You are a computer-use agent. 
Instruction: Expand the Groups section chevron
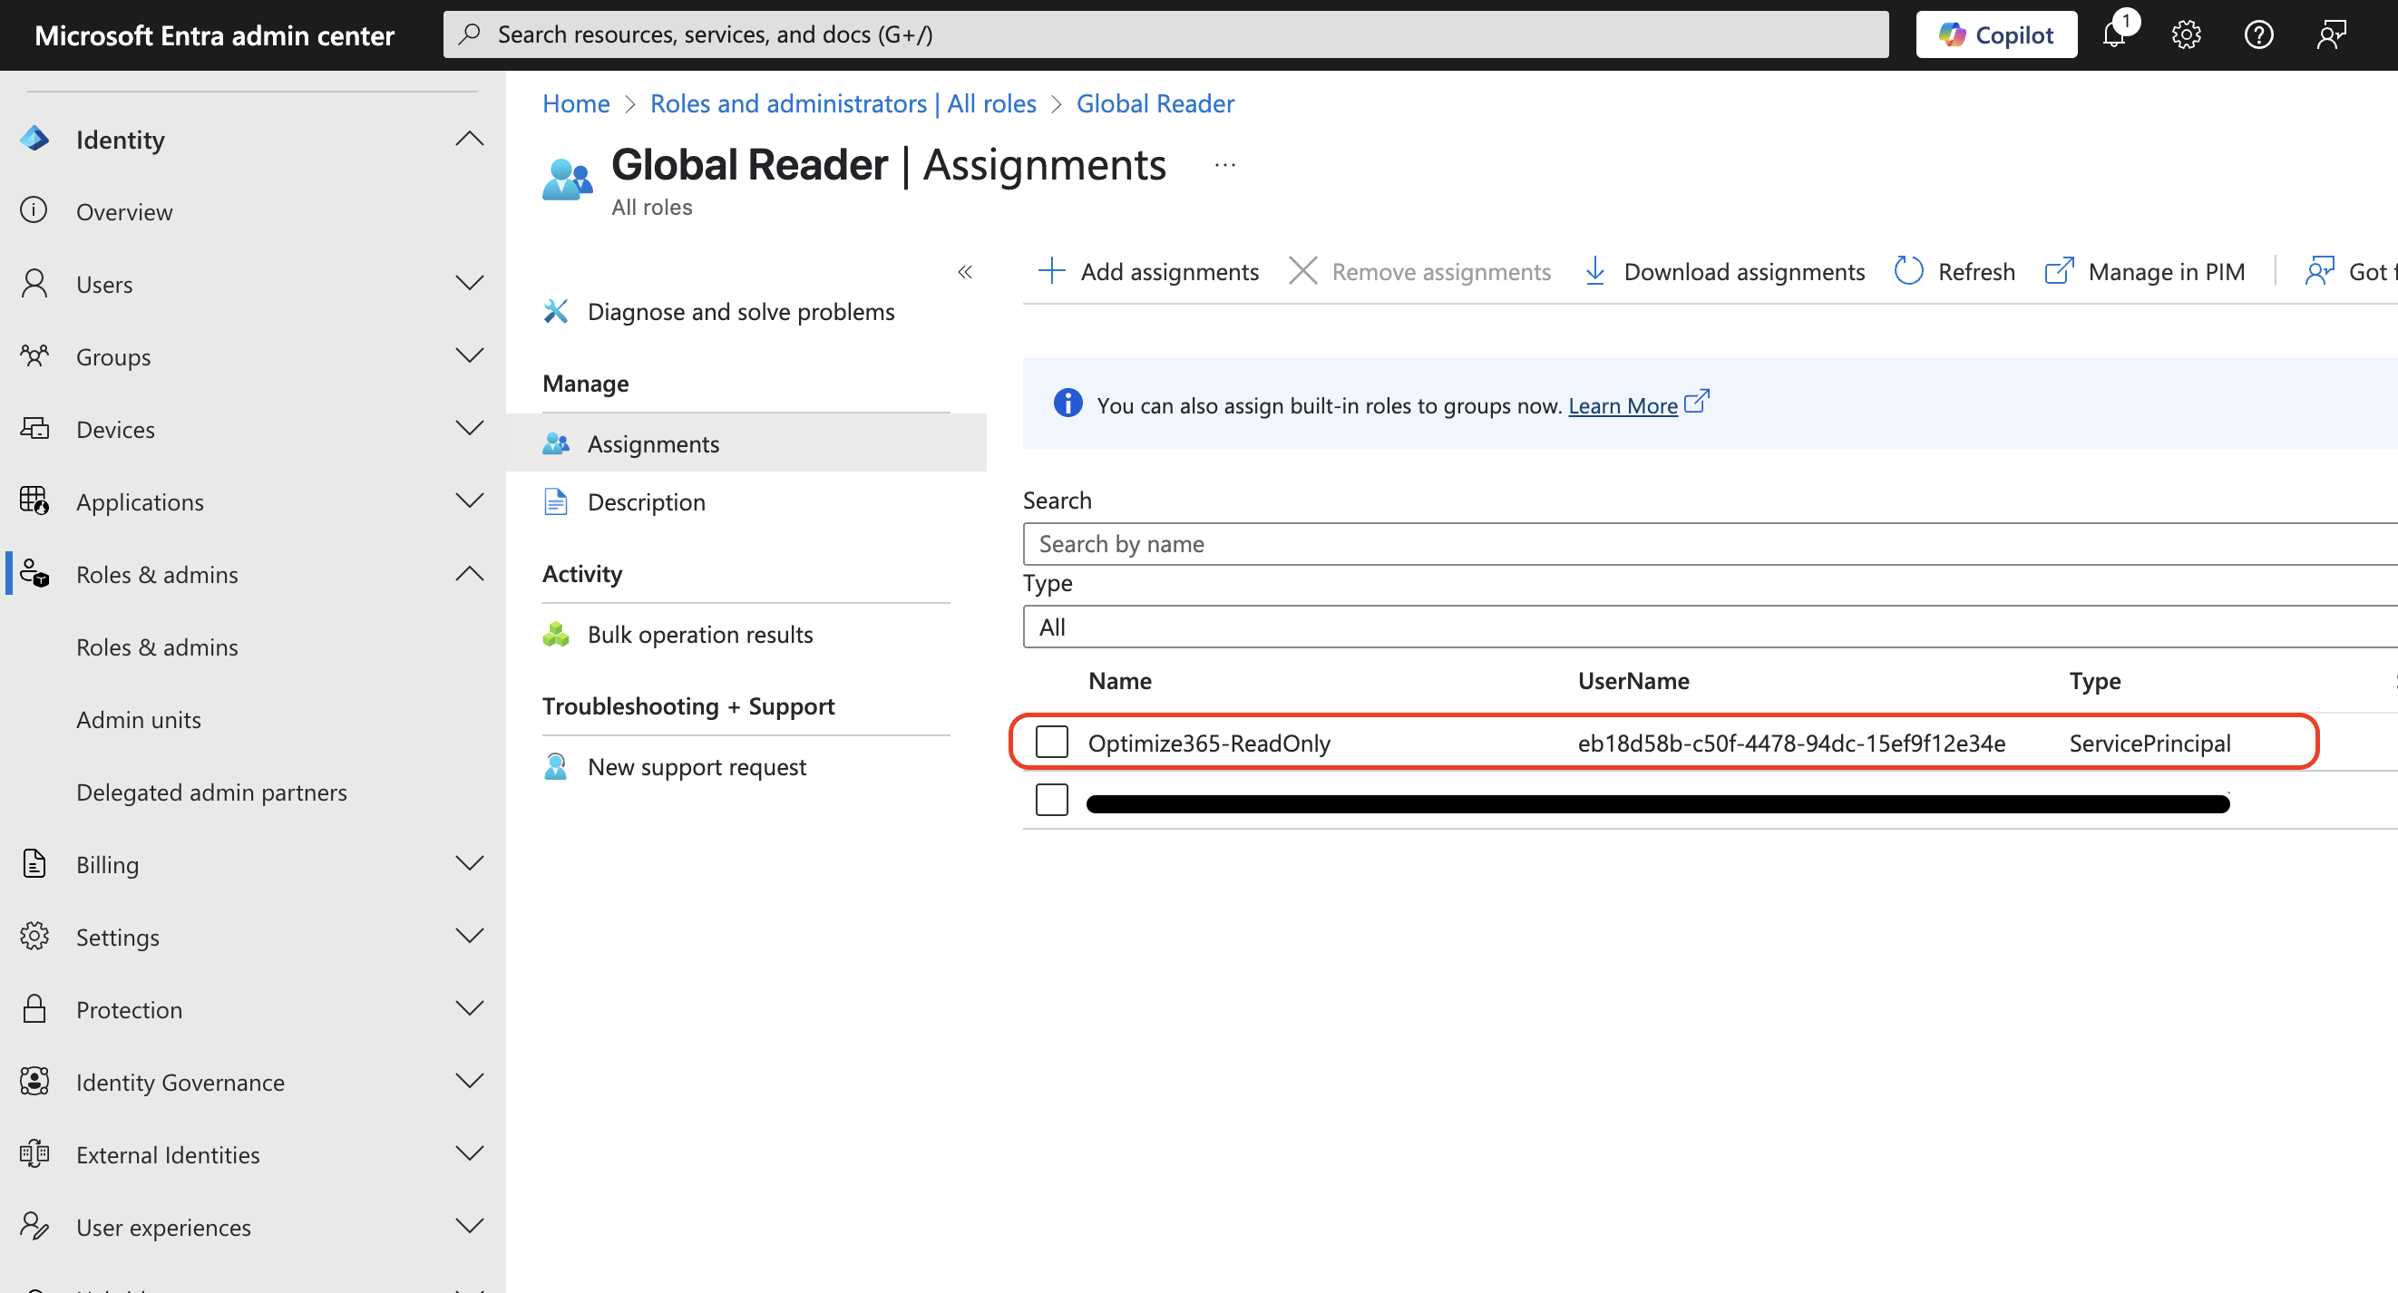point(470,355)
